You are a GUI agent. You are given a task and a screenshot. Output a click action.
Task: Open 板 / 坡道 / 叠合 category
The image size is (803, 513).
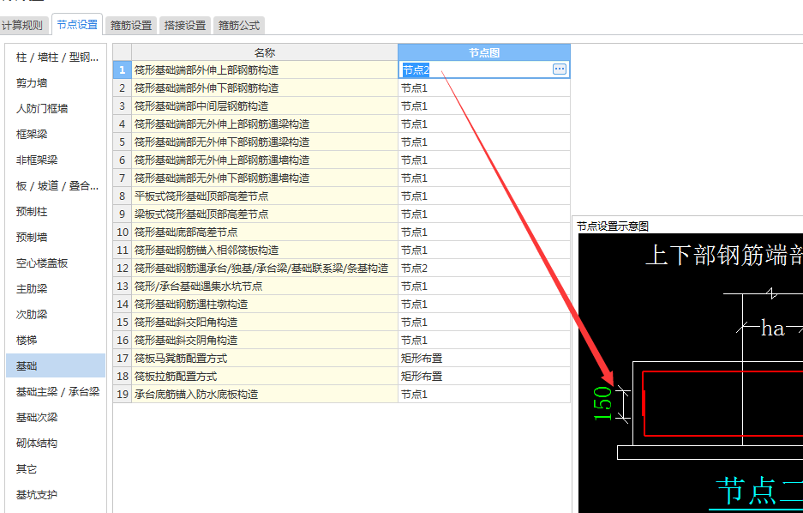click(x=57, y=185)
